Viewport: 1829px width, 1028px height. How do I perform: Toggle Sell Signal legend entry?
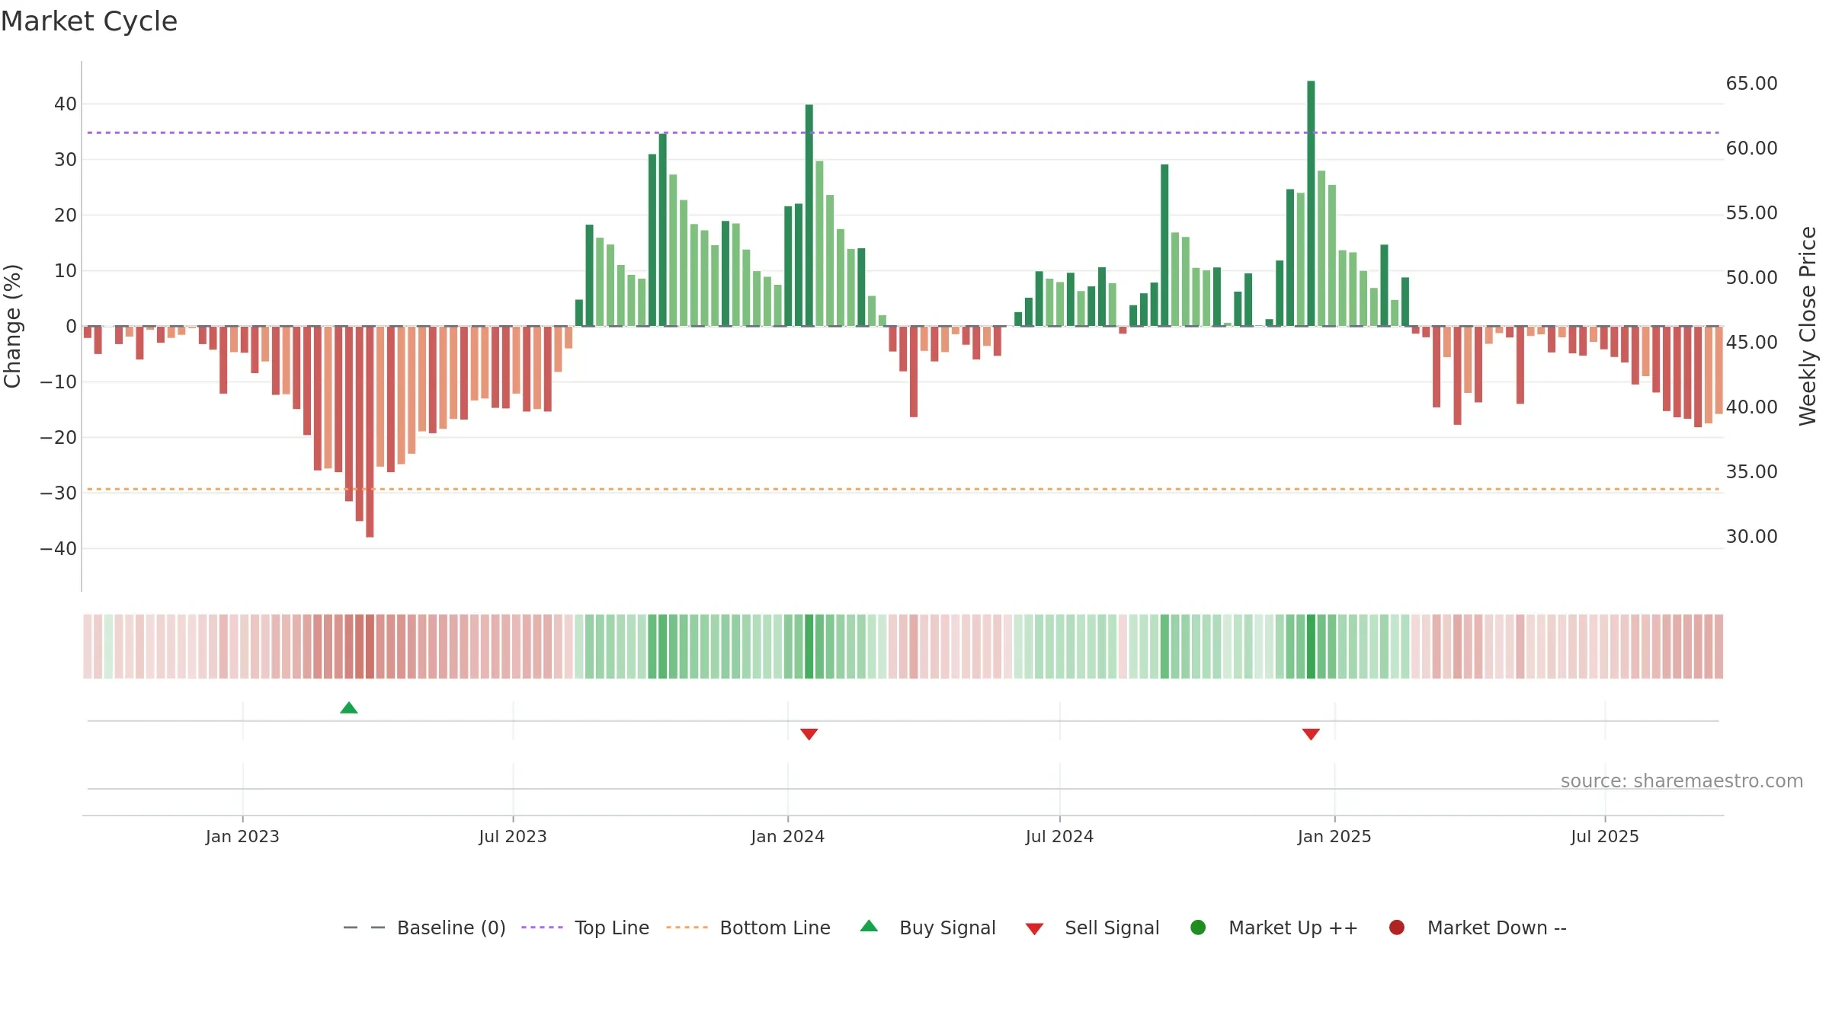1092,927
